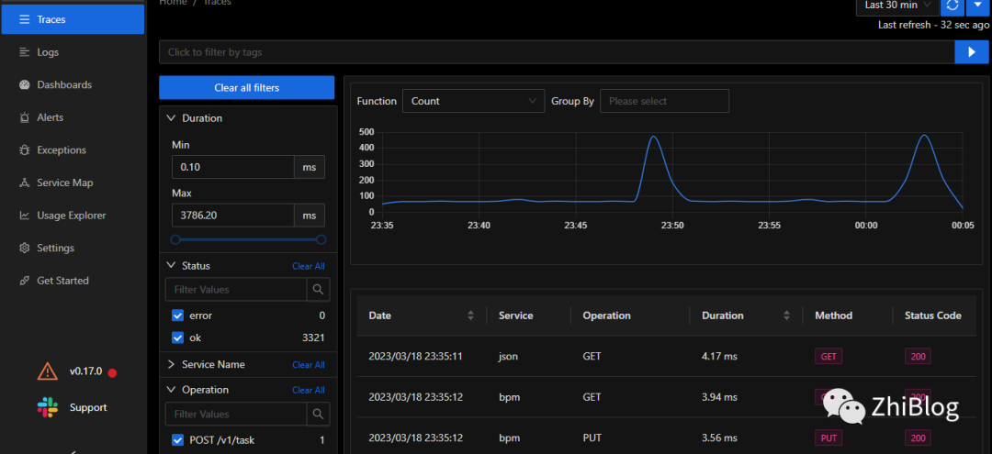Click the search icon in Status filter
The height and width of the screenshot is (454, 992).
318,289
